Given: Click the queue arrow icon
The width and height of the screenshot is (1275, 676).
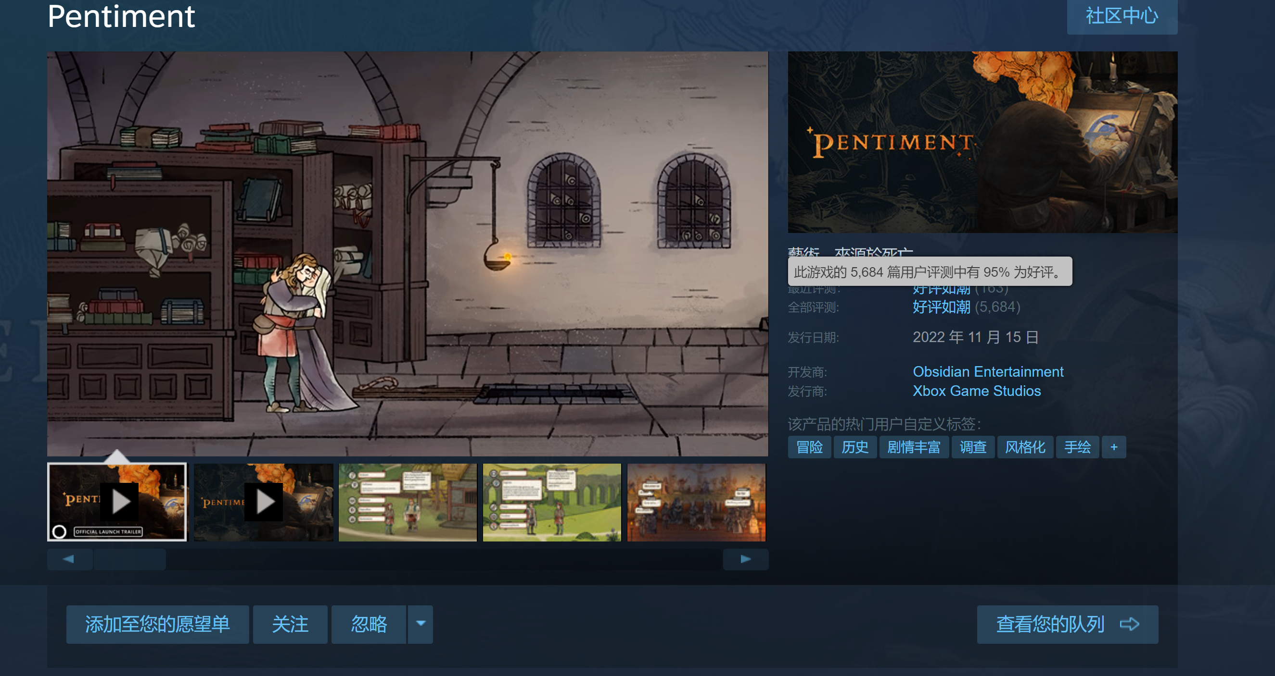Looking at the screenshot, I should [1130, 624].
